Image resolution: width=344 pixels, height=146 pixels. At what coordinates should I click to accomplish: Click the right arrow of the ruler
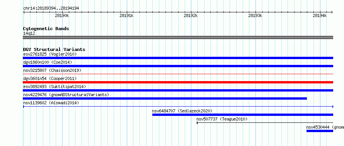pyautogui.click(x=332, y=12)
